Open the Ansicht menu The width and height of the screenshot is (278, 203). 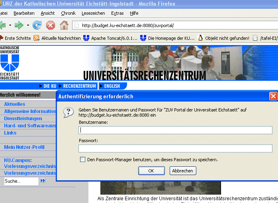pos(48,13)
